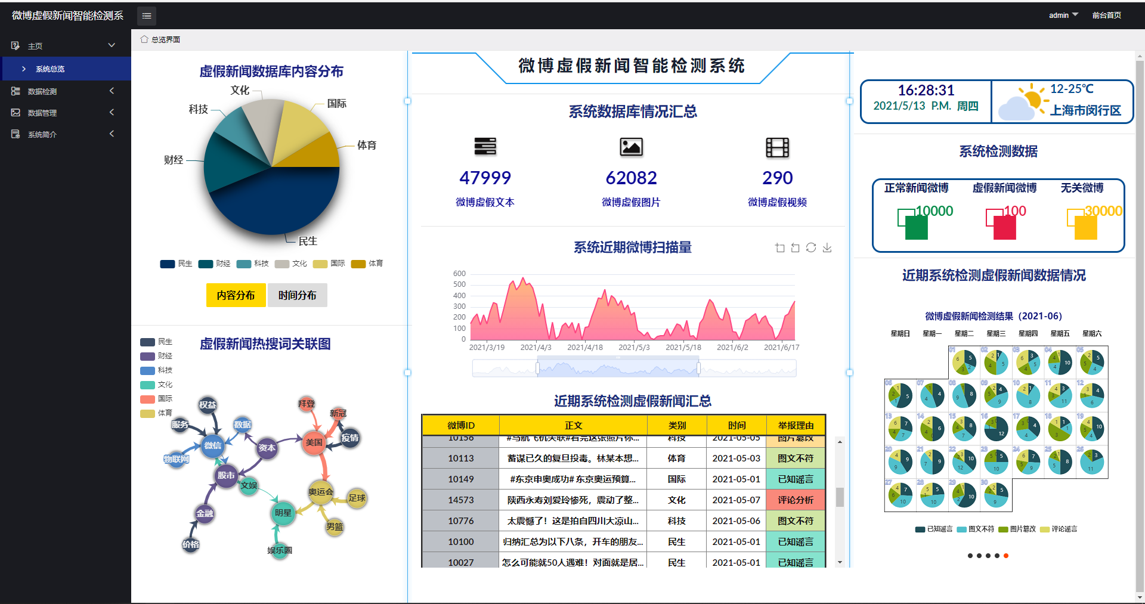Toggle 财经 legend in hot-word graph
The width and height of the screenshot is (1145, 604).
pyautogui.click(x=156, y=356)
